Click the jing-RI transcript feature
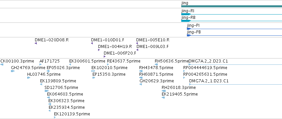Image resolution: width=282 pixels, height=119 pixels. [x=231, y=14]
